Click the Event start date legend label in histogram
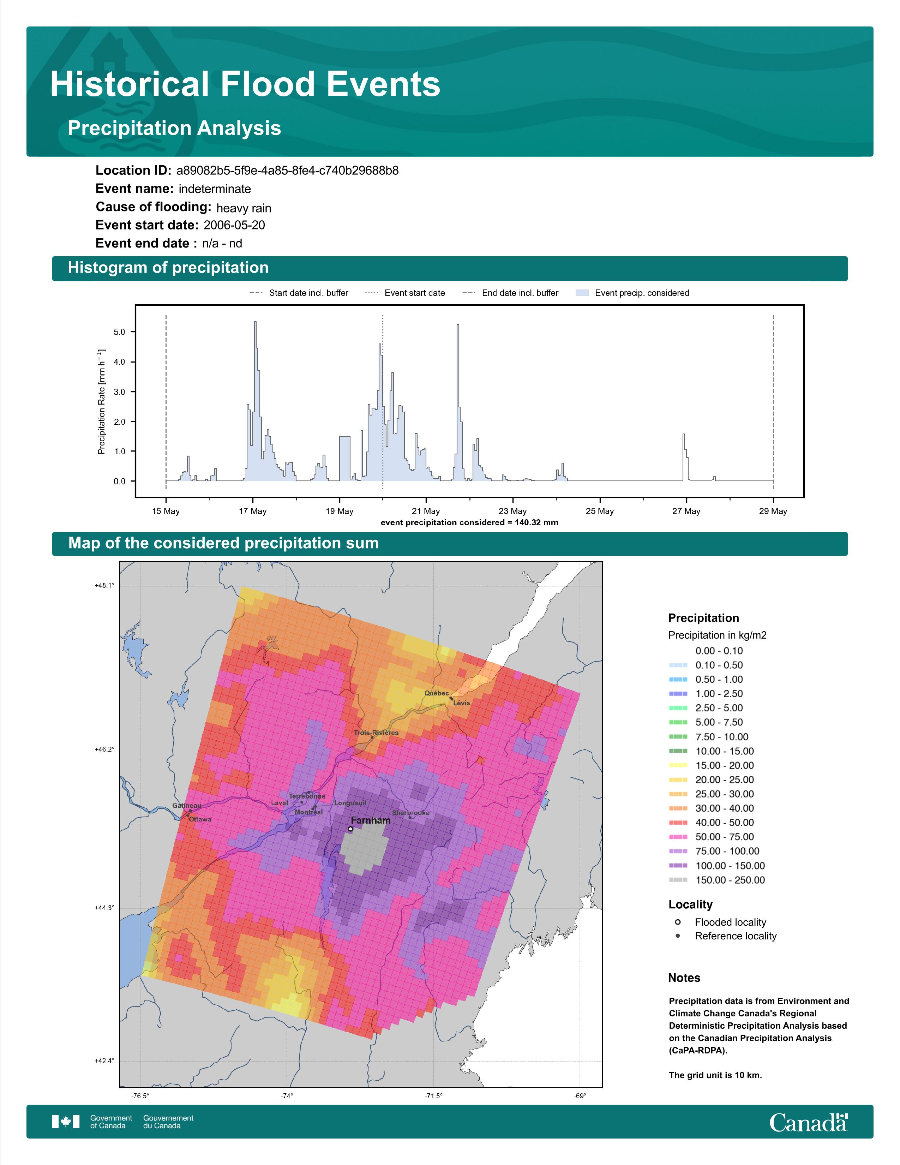This screenshot has height=1165, width=900. [x=415, y=293]
